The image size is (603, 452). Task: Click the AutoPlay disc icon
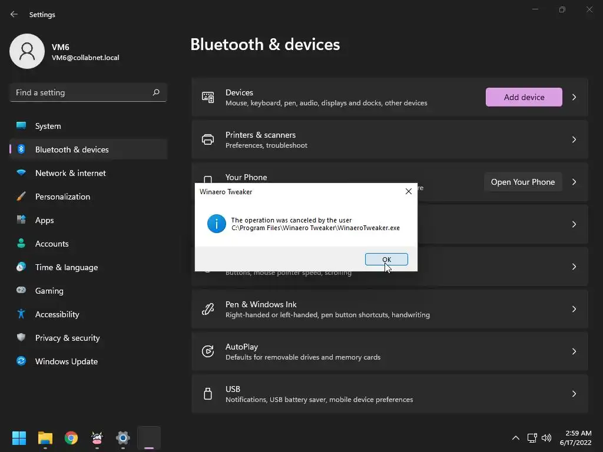point(208,351)
